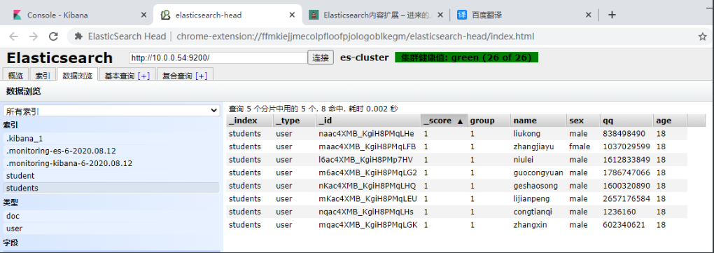Viewport: 714px width, 253px height.
Task: Open the 索引 tab
Action: click(x=43, y=76)
